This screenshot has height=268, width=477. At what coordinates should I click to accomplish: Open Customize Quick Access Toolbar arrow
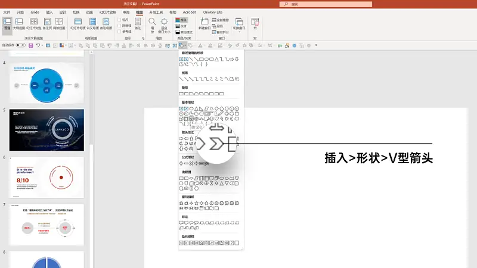(316, 45)
